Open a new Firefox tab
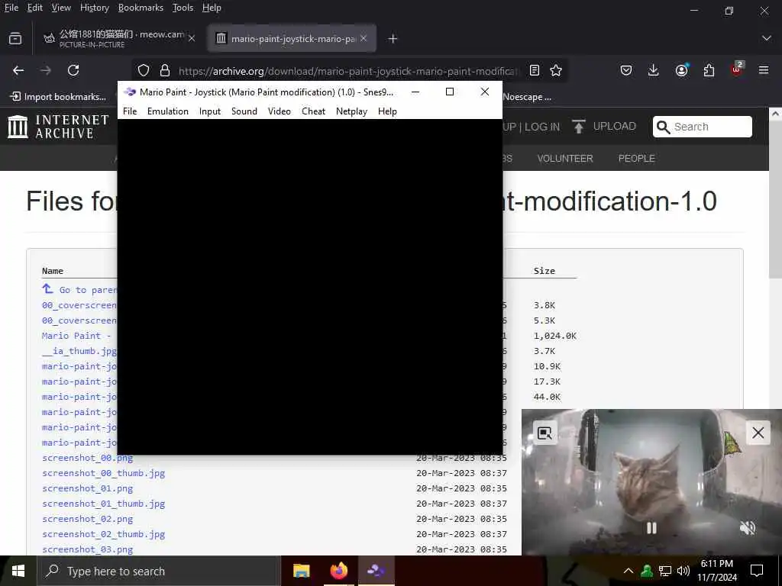 coord(393,38)
